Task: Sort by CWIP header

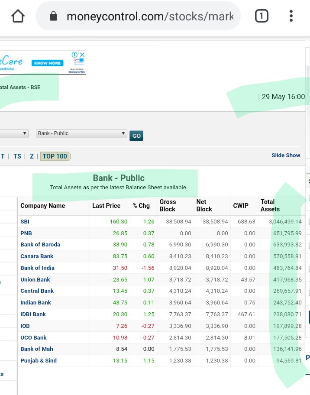Action: 241,206
